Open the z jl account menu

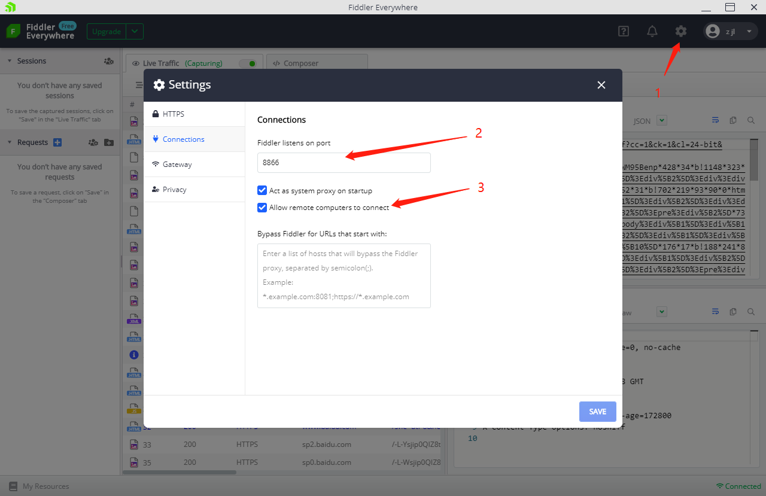pyautogui.click(x=731, y=32)
